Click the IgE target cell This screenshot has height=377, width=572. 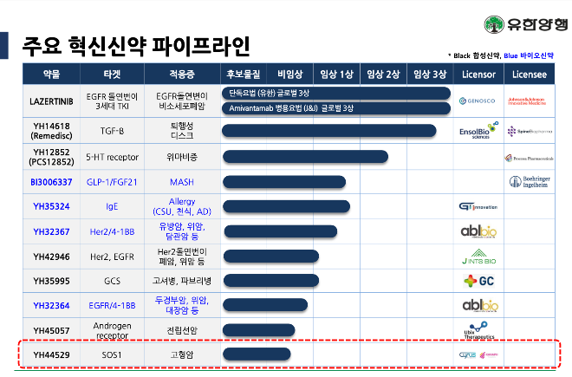[x=112, y=206]
